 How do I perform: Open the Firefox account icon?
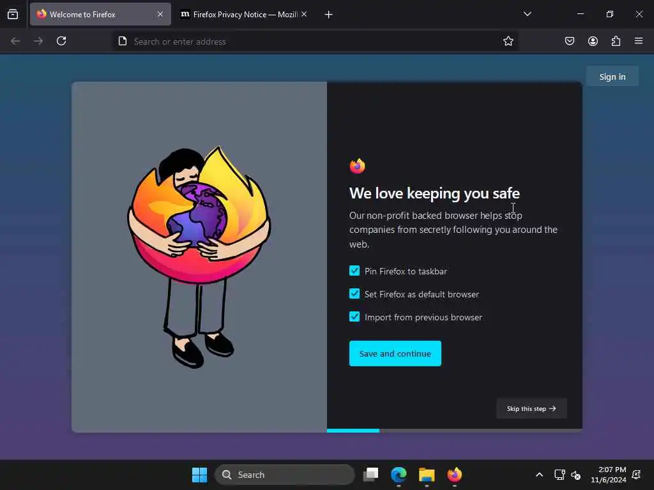point(593,41)
